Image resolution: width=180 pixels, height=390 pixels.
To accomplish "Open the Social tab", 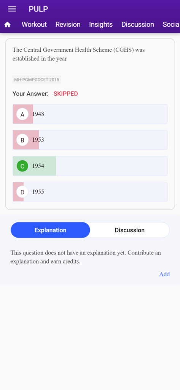I will 171,24.
